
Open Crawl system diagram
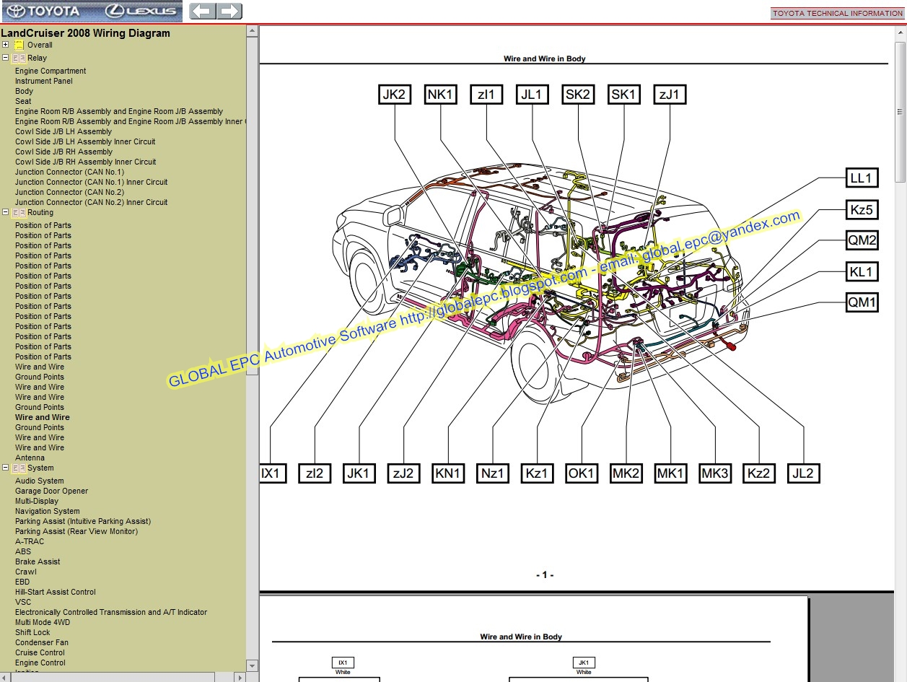point(26,572)
